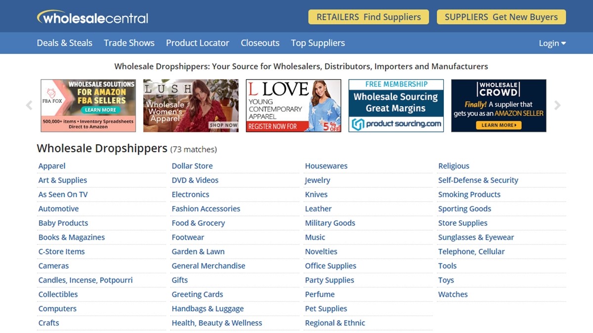This screenshot has height=333, width=593.
Task: Browse the Gifts category
Action: point(180,281)
